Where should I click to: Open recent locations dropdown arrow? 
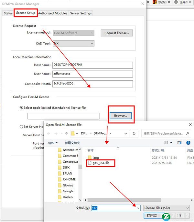click(61, 134)
